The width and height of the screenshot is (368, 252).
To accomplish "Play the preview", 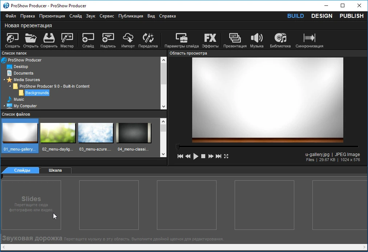I will coord(196,156).
